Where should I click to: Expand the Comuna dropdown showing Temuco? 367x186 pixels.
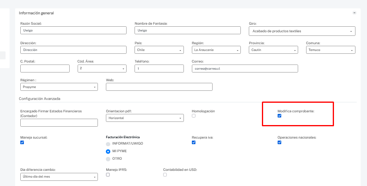point(330,50)
